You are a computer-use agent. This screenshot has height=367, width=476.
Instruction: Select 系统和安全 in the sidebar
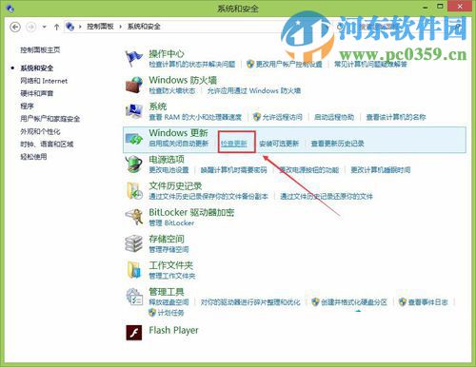pos(37,68)
